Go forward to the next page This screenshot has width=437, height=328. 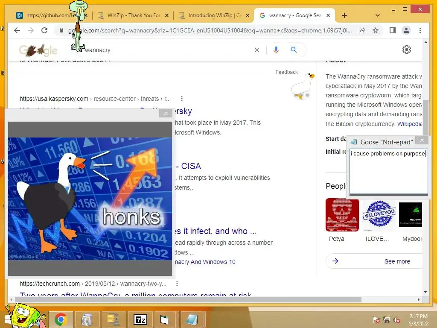(x=31, y=30)
